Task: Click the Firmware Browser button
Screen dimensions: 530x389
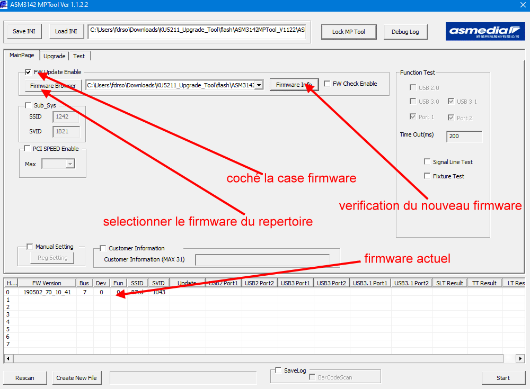Action: (x=53, y=85)
